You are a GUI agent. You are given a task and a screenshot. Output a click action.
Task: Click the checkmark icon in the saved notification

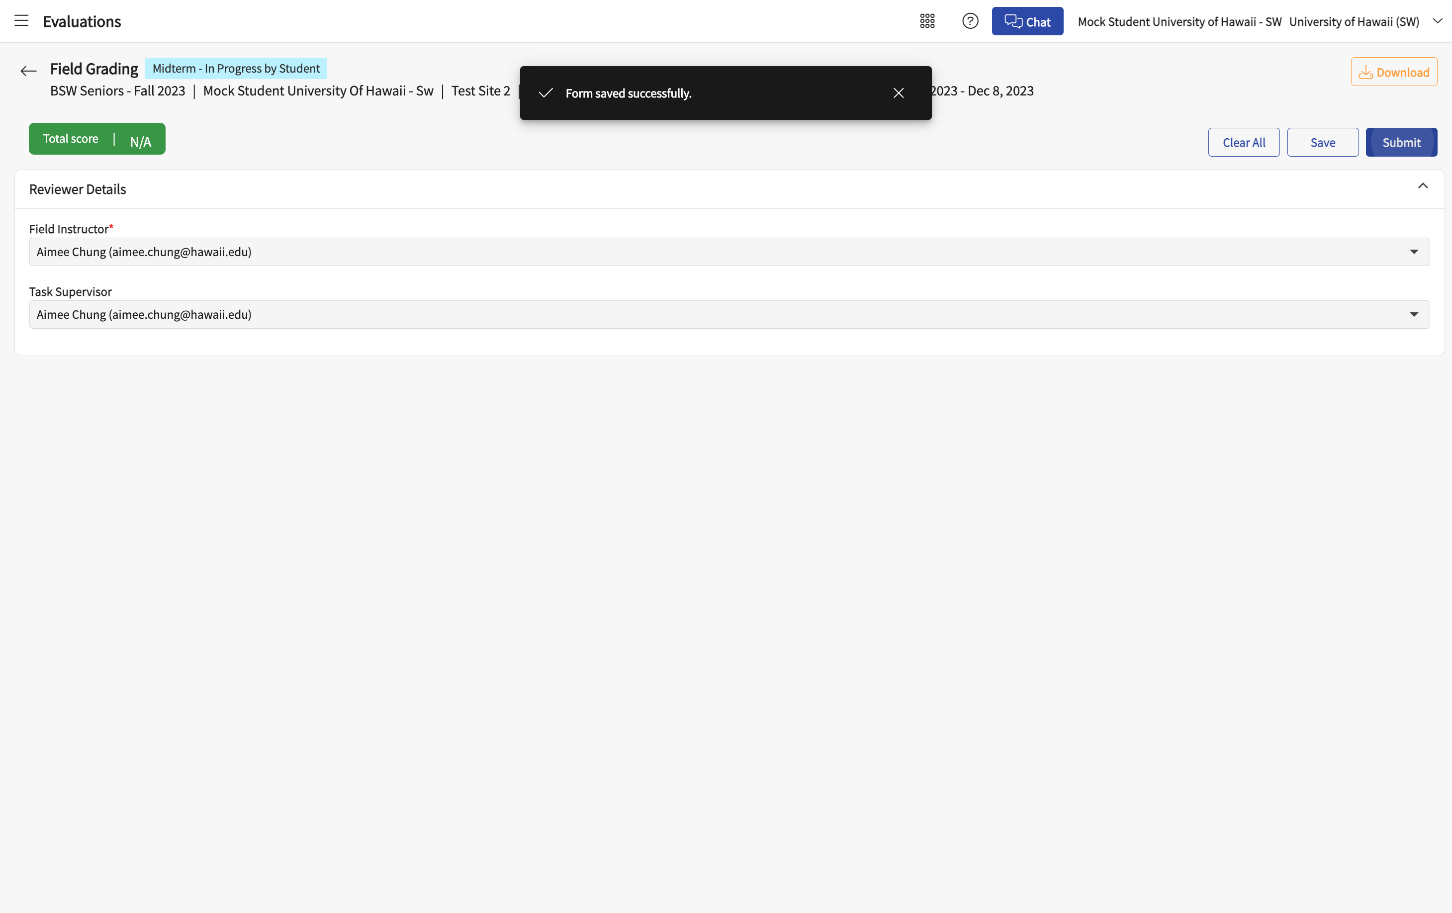545,93
